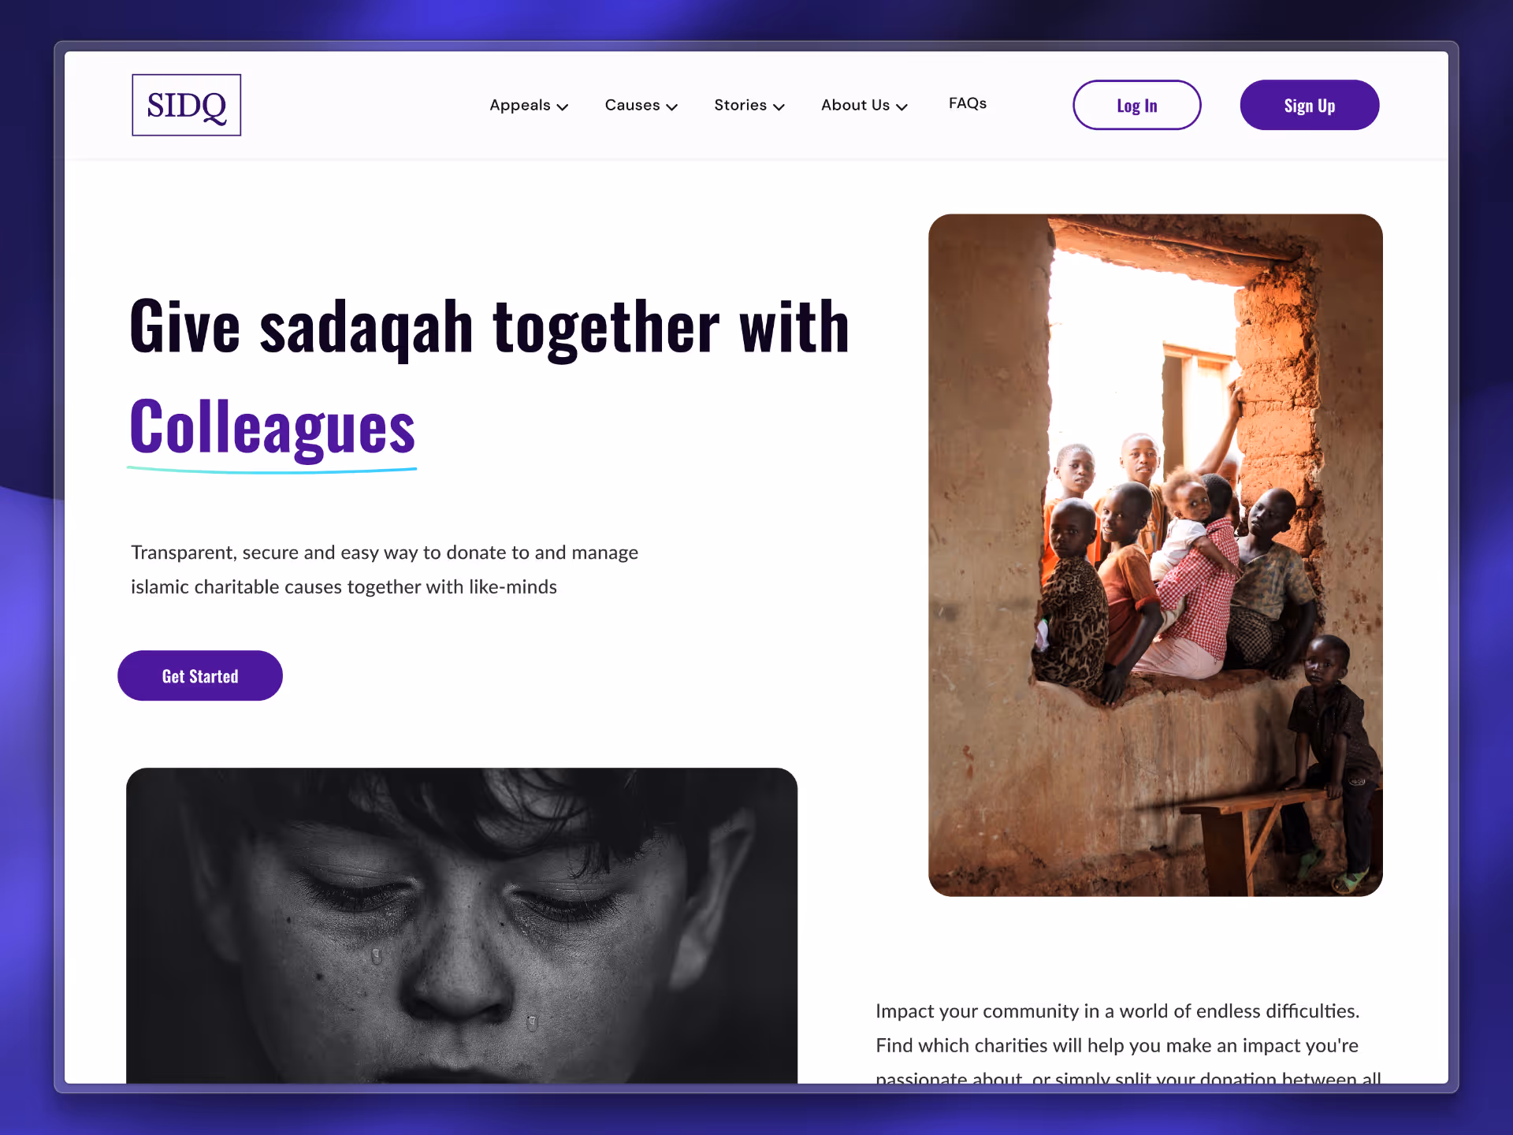Click the Log In button
The image size is (1513, 1135).
tap(1136, 105)
